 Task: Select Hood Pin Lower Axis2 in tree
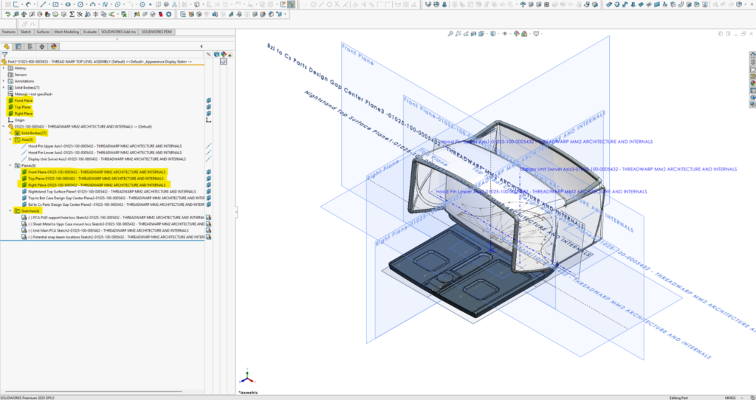coord(105,152)
